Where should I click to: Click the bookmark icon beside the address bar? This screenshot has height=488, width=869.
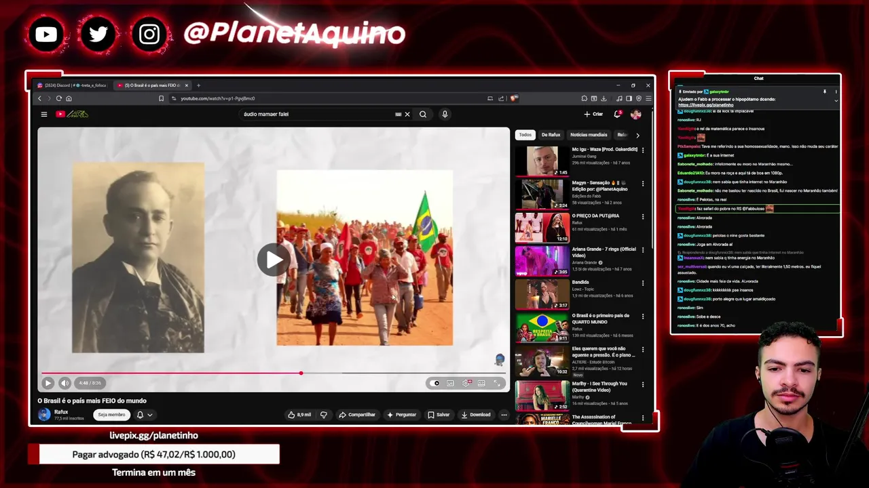point(161,98)
